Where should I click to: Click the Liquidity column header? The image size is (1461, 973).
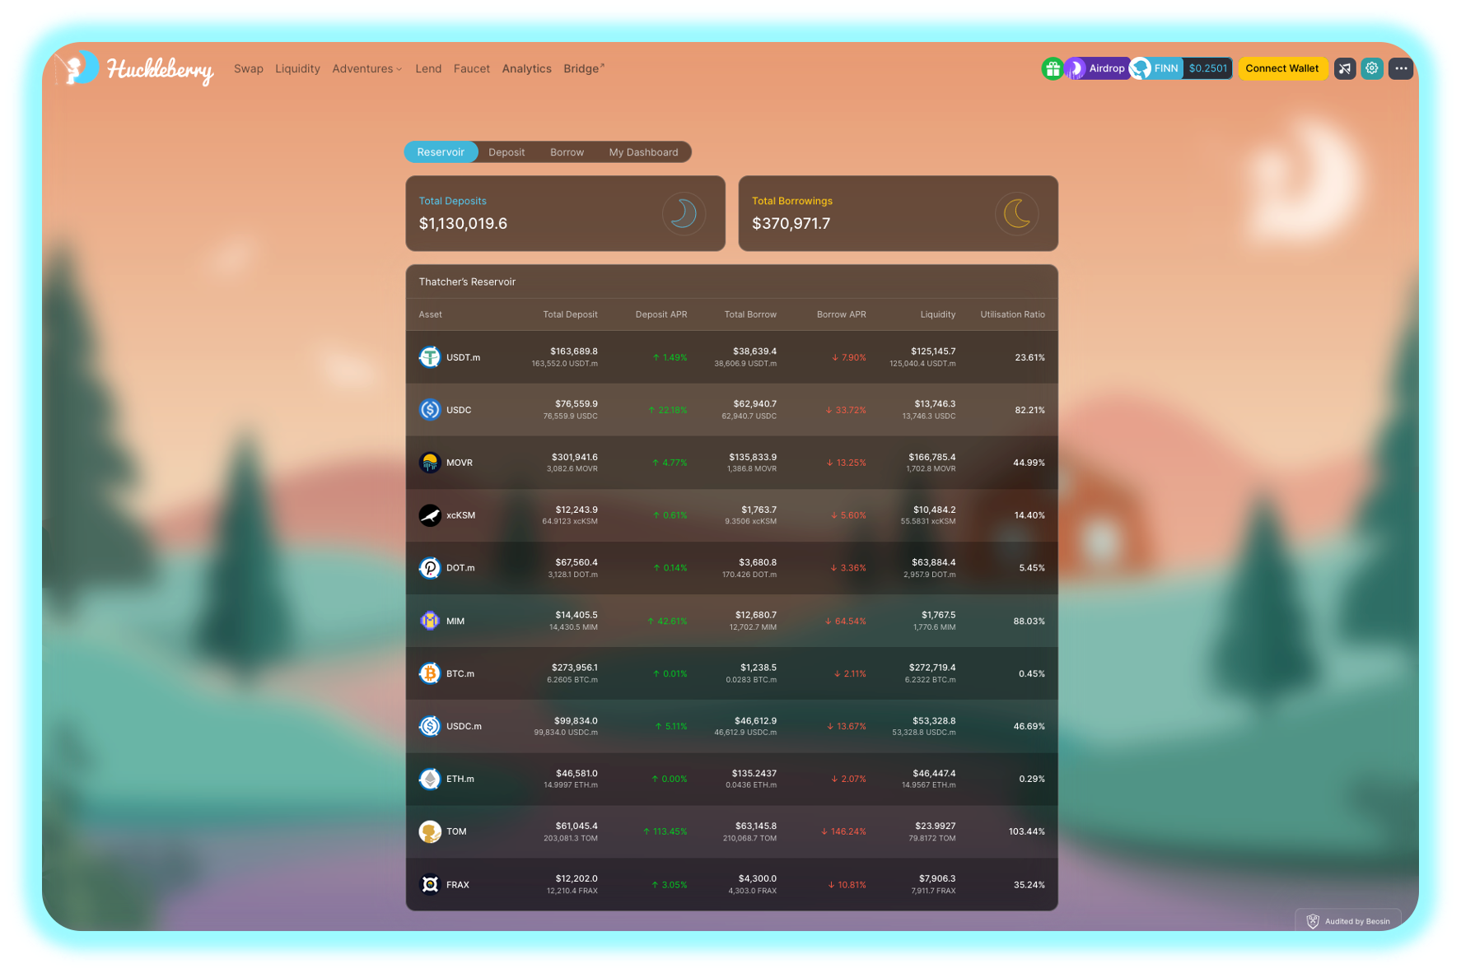[938, 314]
